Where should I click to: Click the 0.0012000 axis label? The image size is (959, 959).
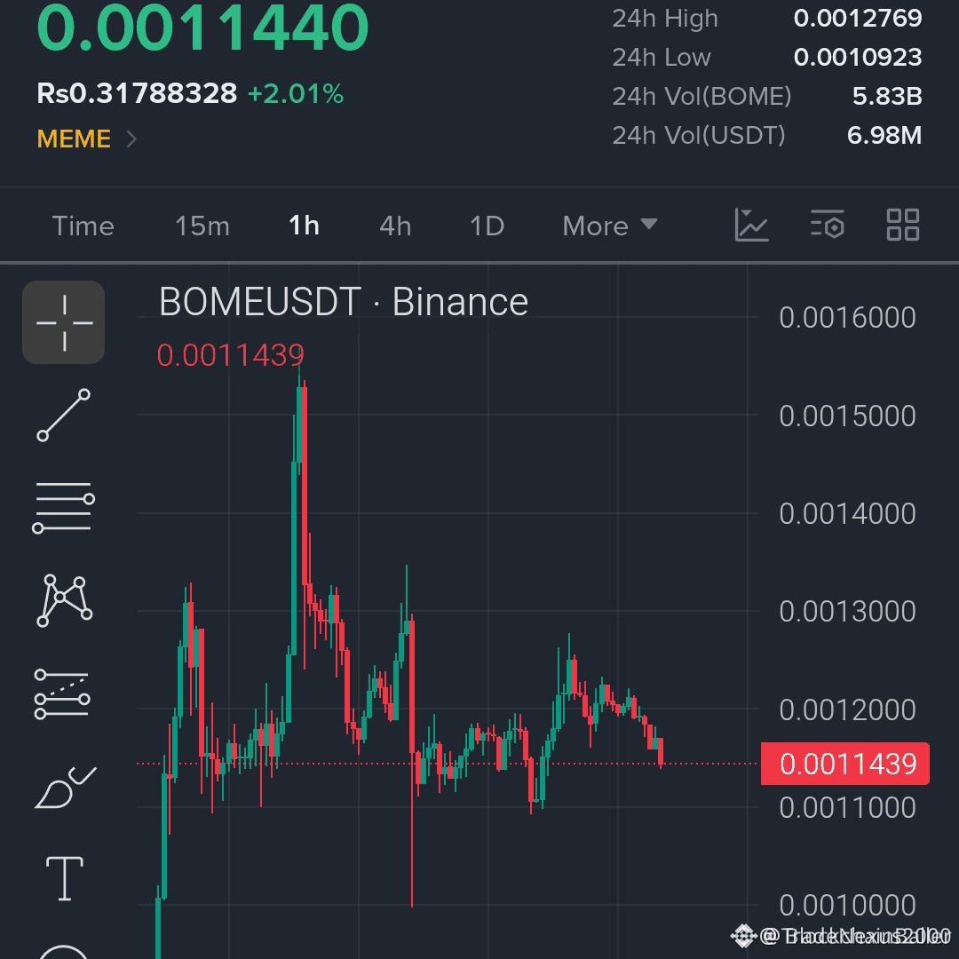pos(848,710)
